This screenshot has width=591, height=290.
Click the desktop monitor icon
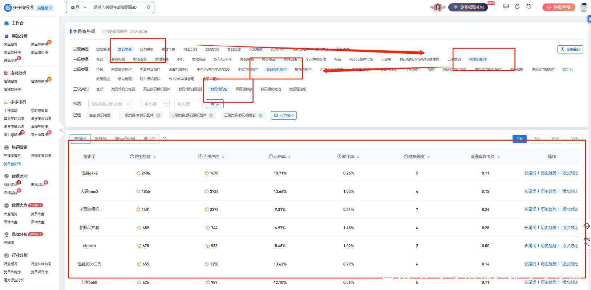click(x=506, y=7)
